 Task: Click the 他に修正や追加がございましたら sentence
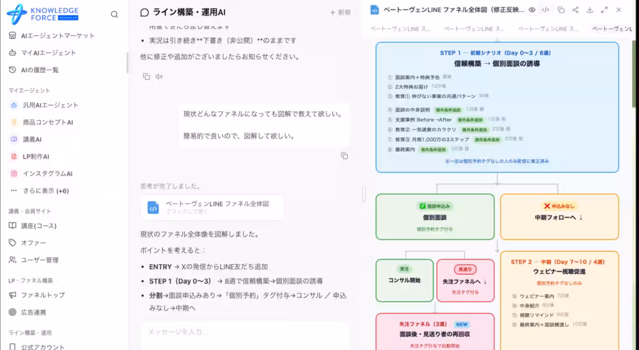[x=220, y=56]
